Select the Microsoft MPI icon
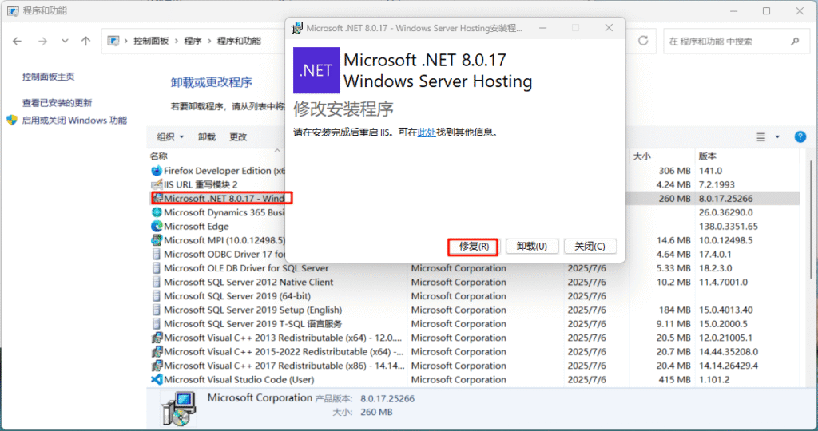 157,240
